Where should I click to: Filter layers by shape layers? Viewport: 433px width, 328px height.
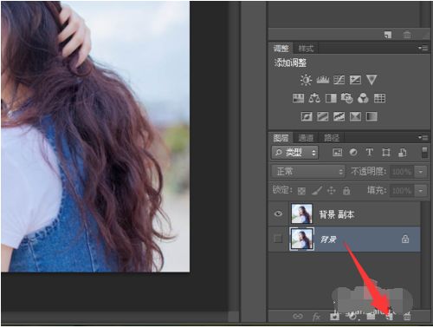point(386,153)
